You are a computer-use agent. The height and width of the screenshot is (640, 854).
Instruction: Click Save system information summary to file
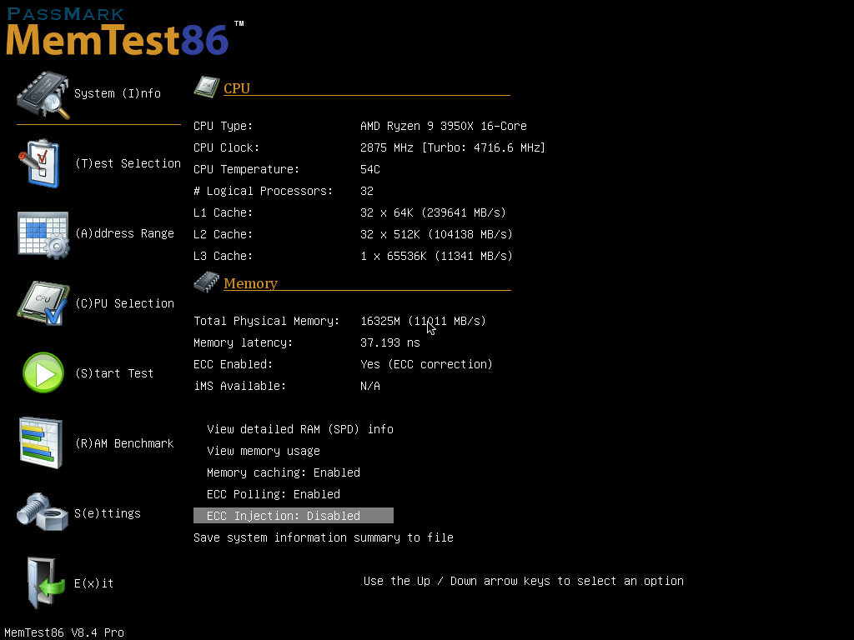(324, 537)
